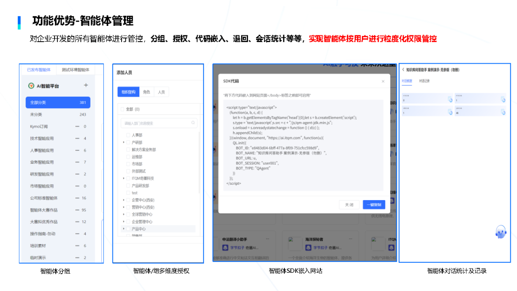This screenshot has width=517, height=291.
Task: Open the more menu for 大赛拟优秀作品
Action: 77,222
